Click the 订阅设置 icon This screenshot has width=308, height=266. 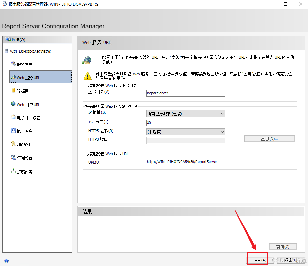(x=13, y=157)
